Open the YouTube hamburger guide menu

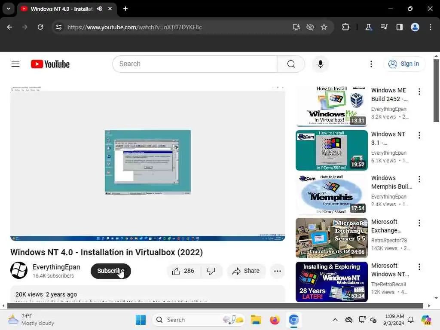[x=15, y=64]
